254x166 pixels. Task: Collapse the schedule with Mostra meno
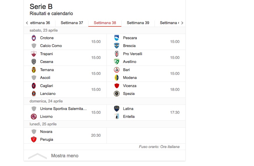[65, 156]
